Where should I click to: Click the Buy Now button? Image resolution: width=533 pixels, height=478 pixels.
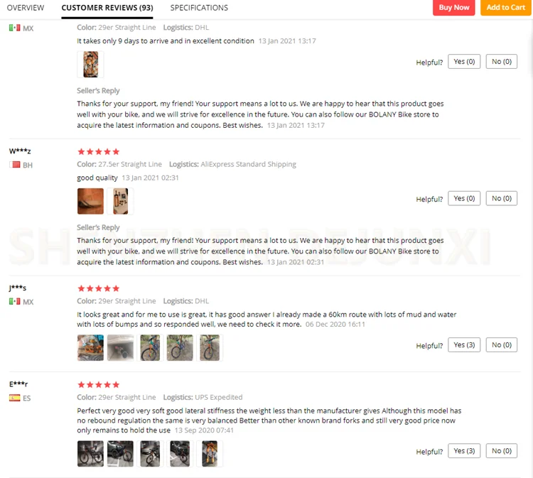[453, 8]
